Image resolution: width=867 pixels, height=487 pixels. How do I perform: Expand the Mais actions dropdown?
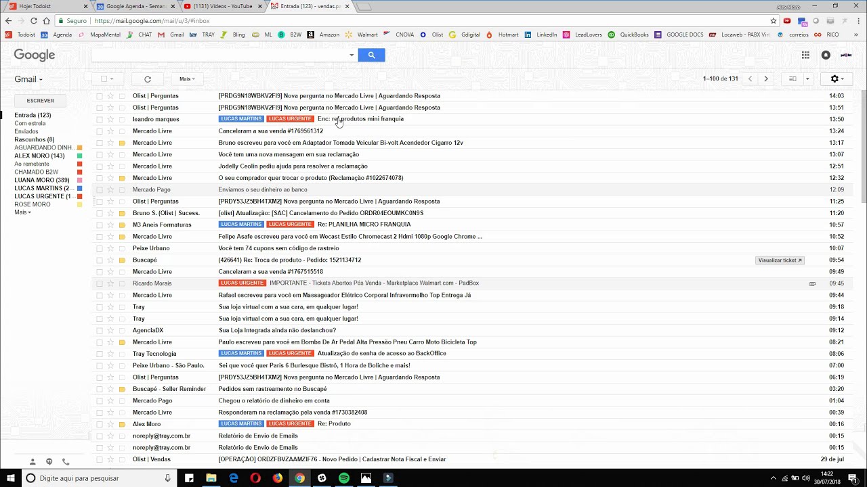[x=187, y=79]
